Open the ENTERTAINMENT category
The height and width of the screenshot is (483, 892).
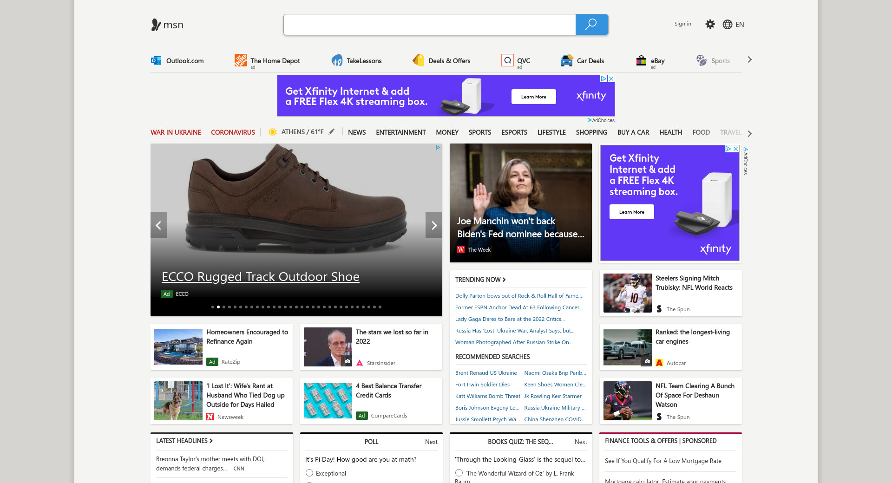click(x=400, y=132)
